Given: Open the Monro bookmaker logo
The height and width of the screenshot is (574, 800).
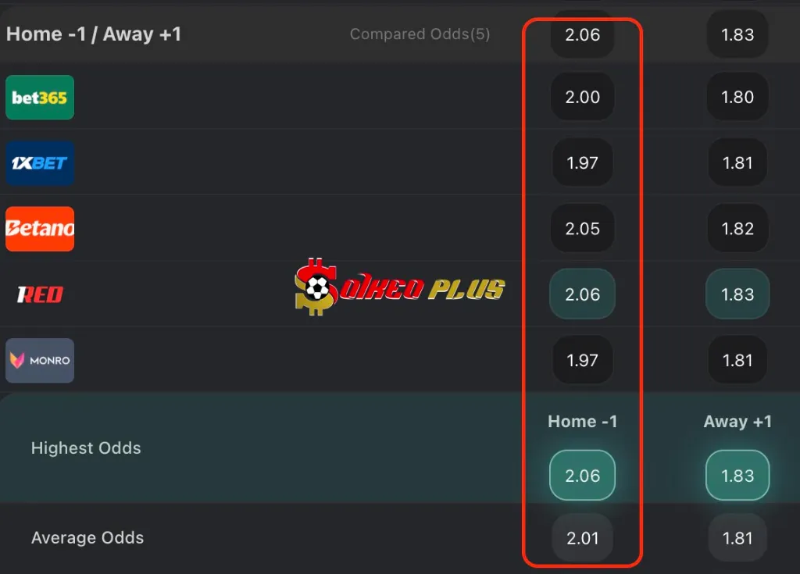Looking at the screenshot, I should pos(40,360).
